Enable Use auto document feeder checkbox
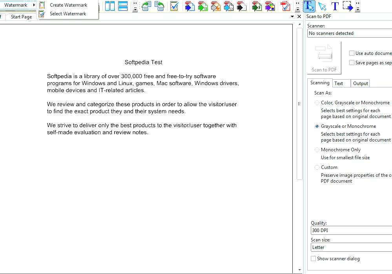This screenshot has width=392, height=274. (x=352, y=53)
